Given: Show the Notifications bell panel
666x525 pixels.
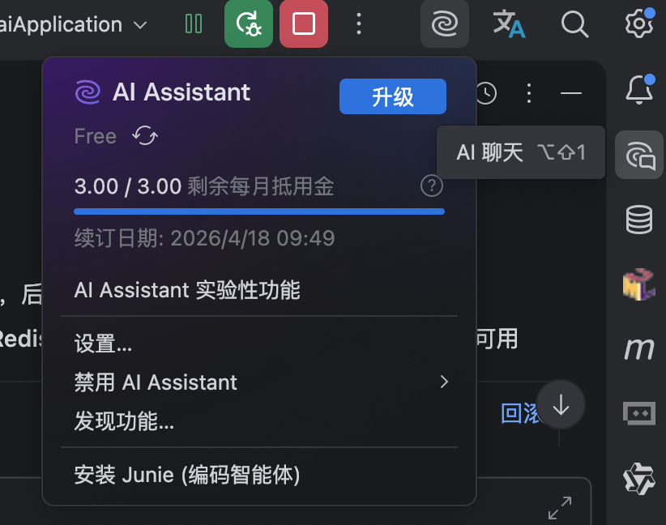Looking at the screenshot, I should click(639, 89).
